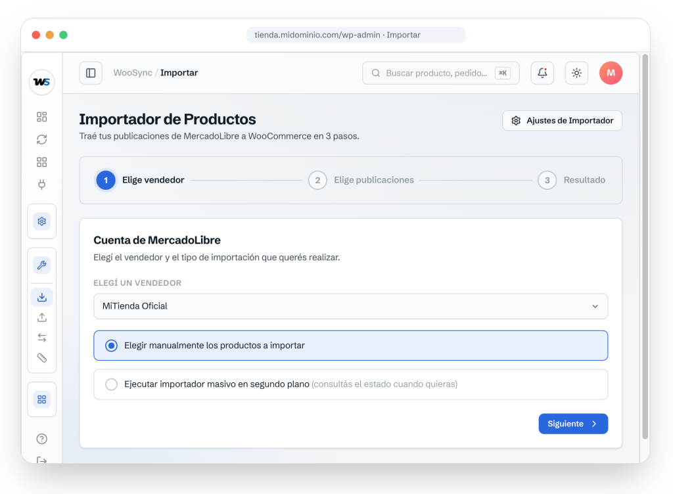Open the plug connections icon in sidebar
673x494 pixels.
tap(41, 185)
